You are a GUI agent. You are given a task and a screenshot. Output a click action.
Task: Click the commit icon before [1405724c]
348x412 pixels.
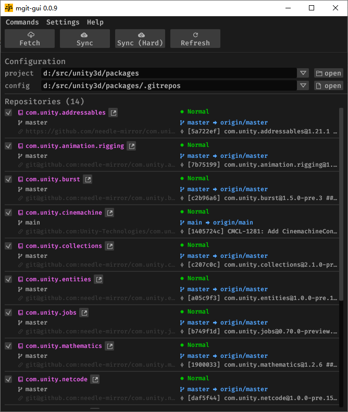[x=182, y=231]
